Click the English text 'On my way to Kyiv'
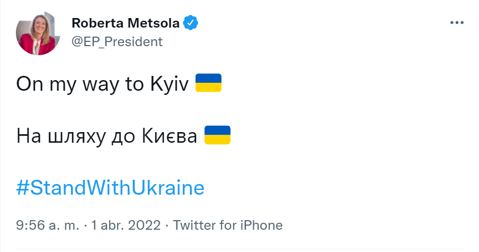This screenshot has height=252, width=479. (x=102, y=84)
